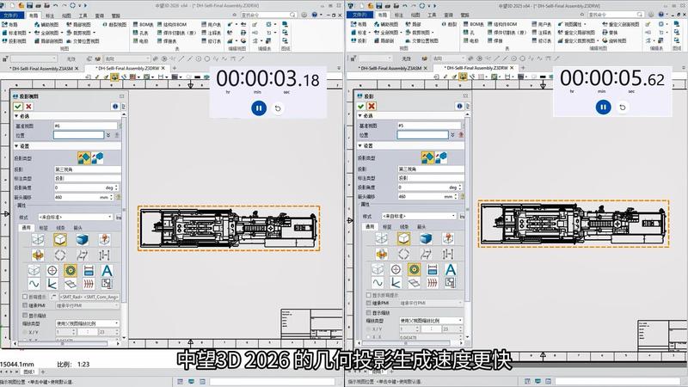
Task: Open 标签 tab in 2026 投影视图 panel
Action: coord(43,228)
